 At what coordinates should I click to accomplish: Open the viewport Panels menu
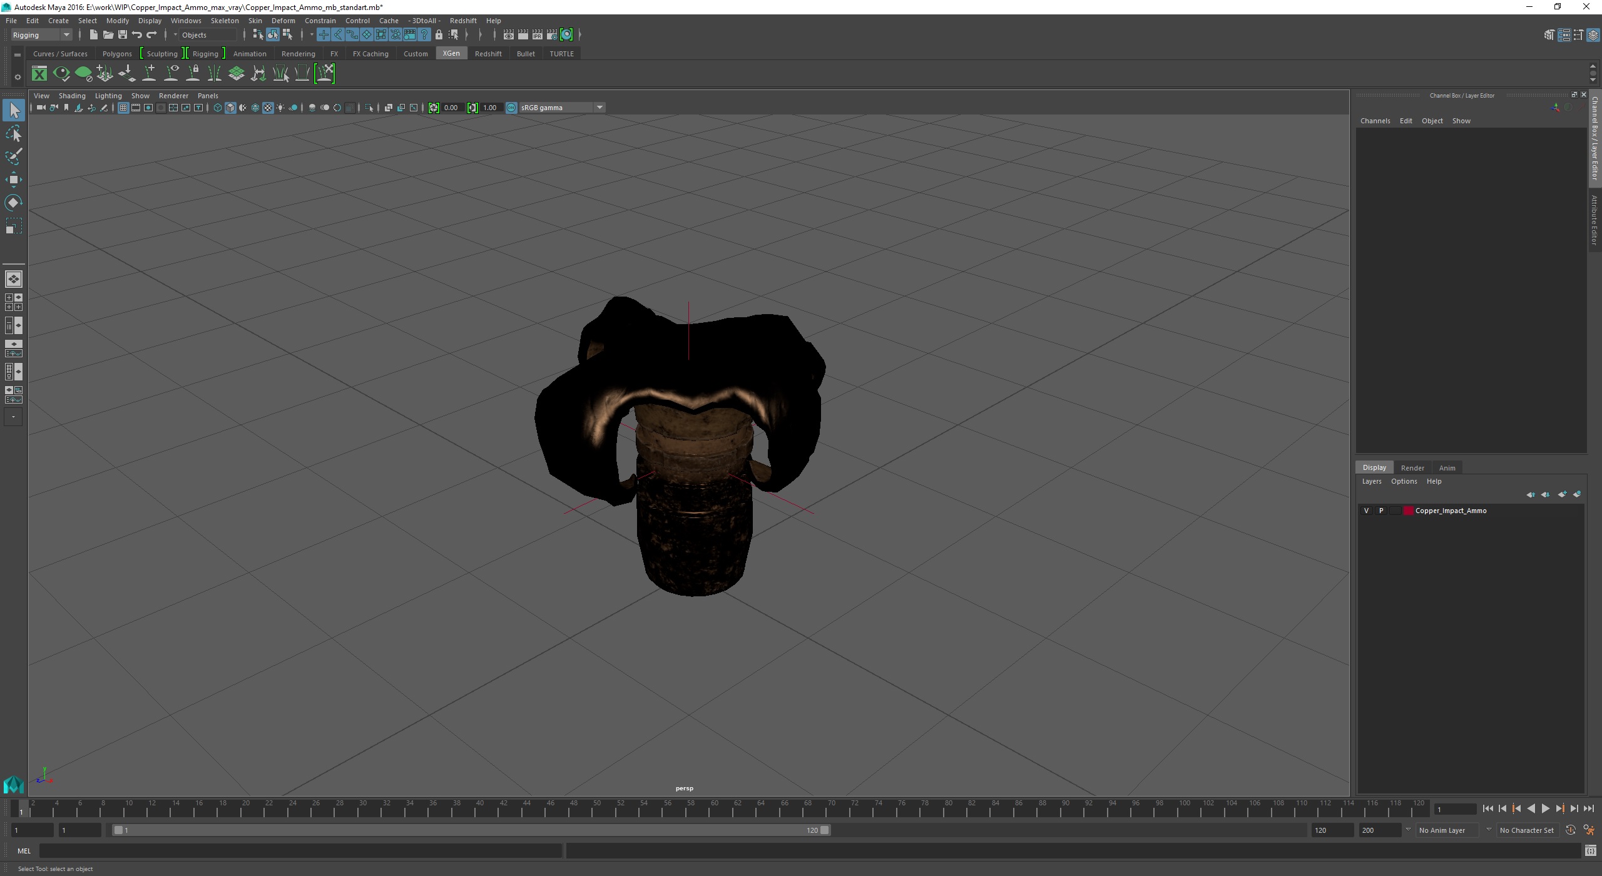(x=208, y=96)
